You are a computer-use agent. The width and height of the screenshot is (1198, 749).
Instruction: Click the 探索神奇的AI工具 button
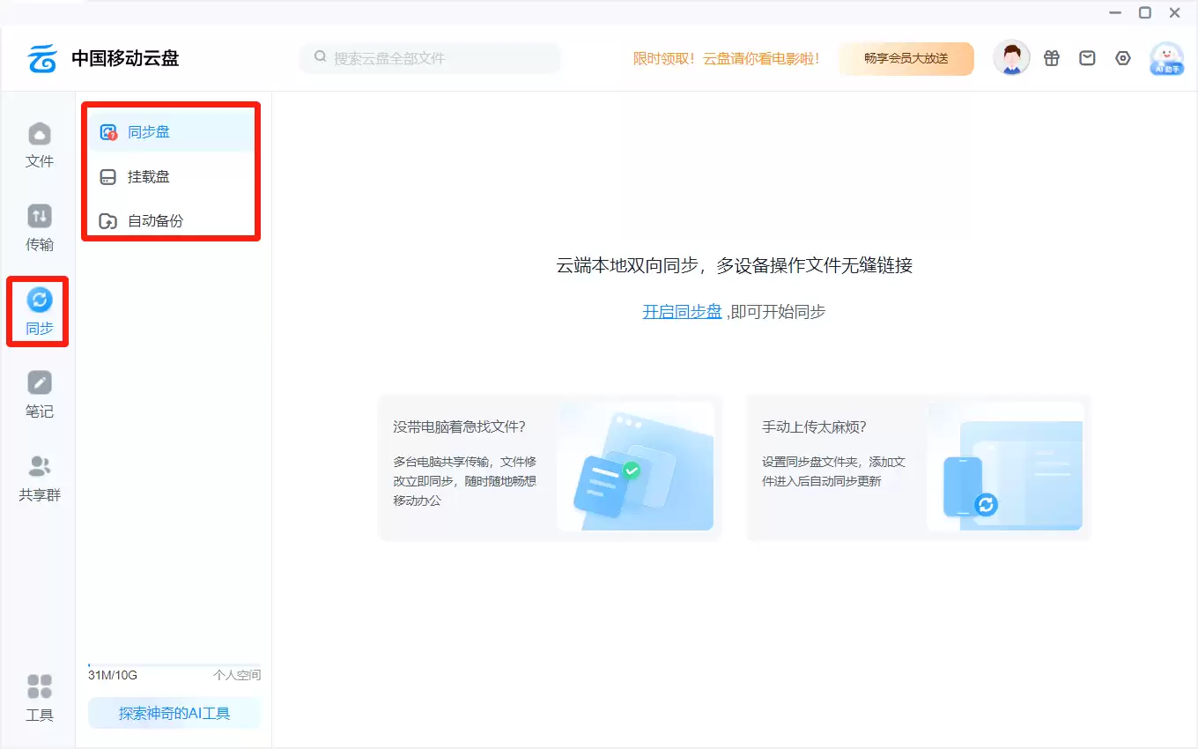[x=174, y=713]
